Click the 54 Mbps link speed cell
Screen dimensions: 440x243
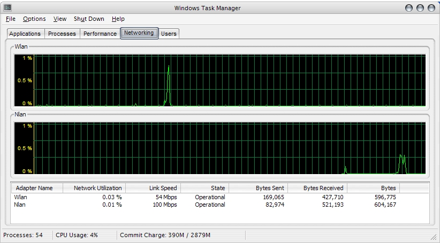click(166, 197)
